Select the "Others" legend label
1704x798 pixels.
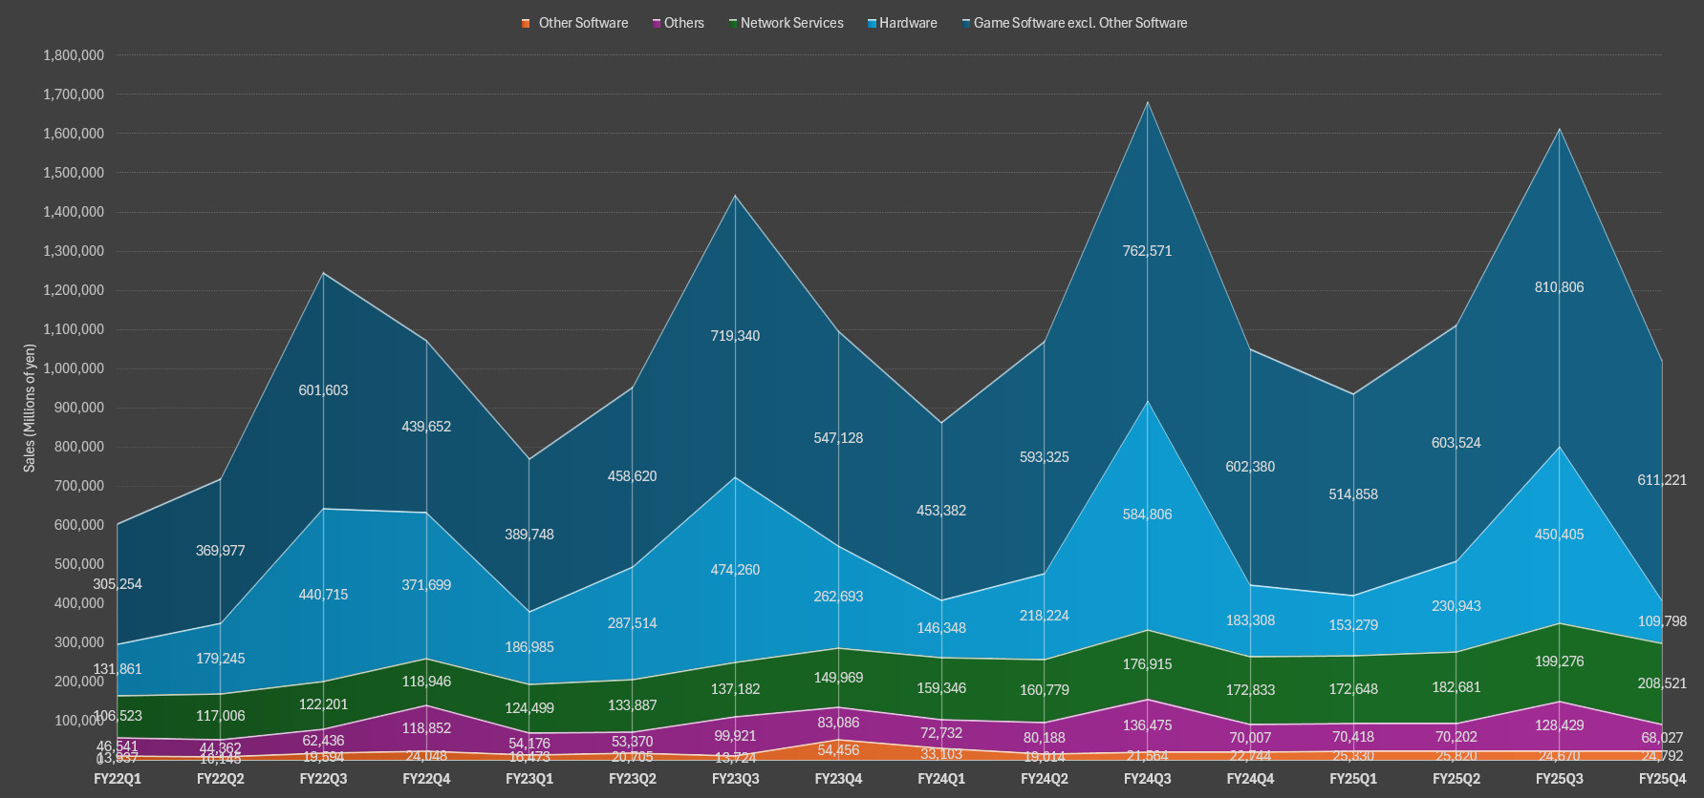coord(684,23)
